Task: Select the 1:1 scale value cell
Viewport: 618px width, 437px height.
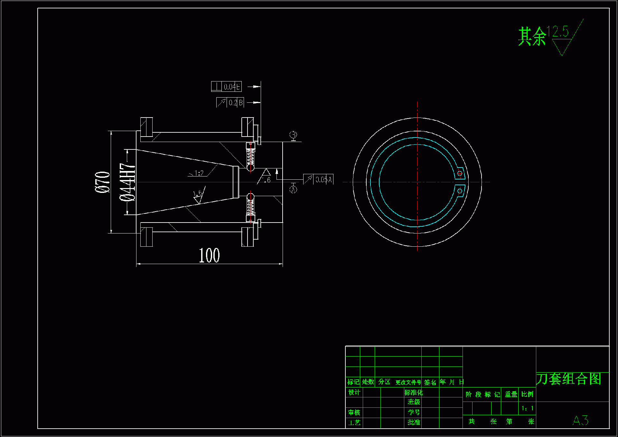Action: (527, 408)
